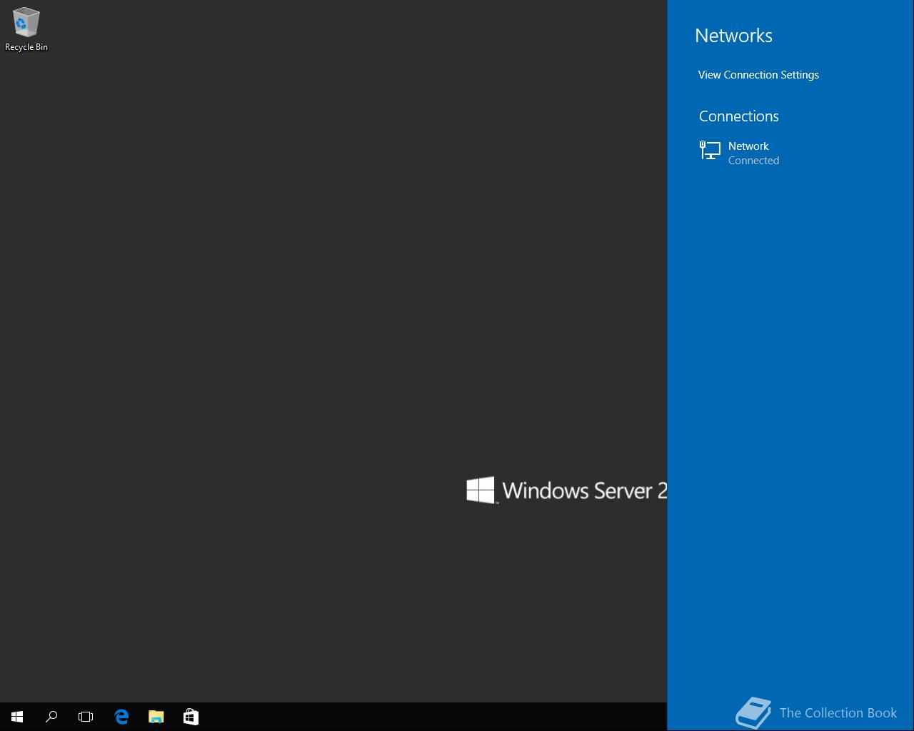Screen dimensions: 914x731
Task: Open File Explorer from the taskbar
Action: (x=156, y=717)
